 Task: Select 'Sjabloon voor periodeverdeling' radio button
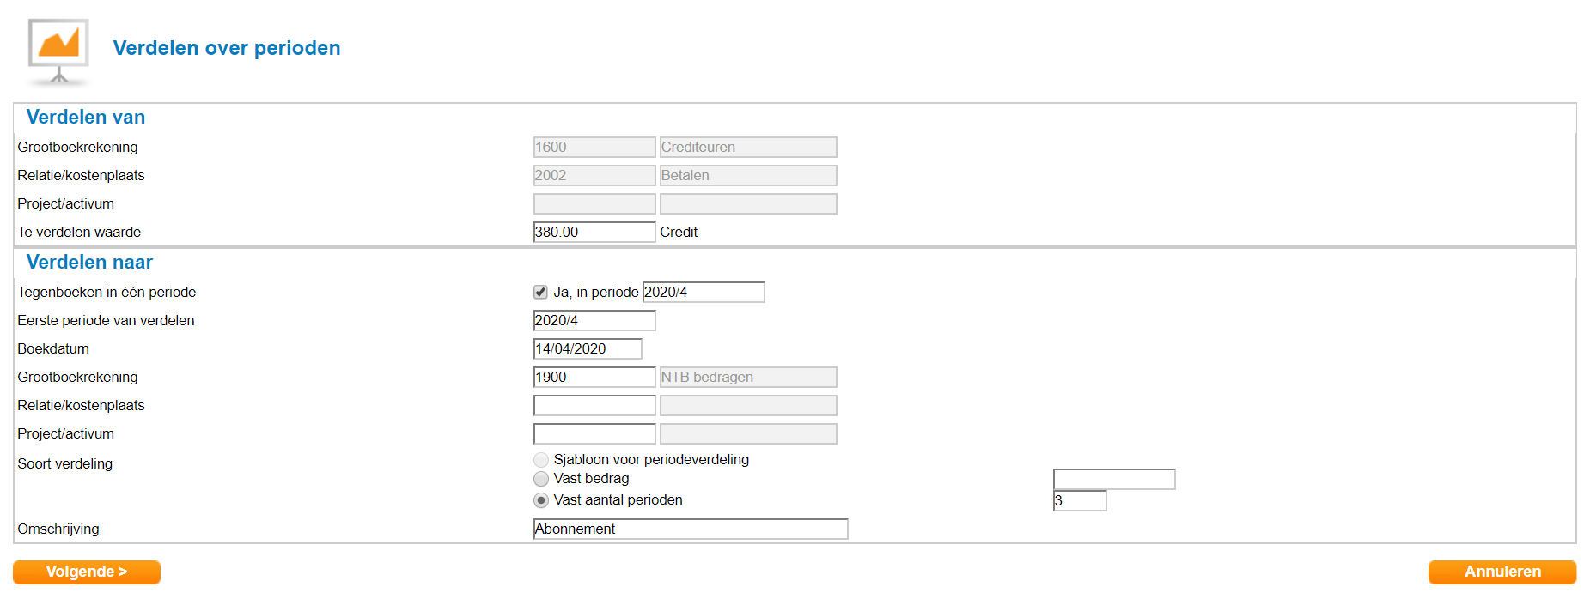tap(541, 460)
